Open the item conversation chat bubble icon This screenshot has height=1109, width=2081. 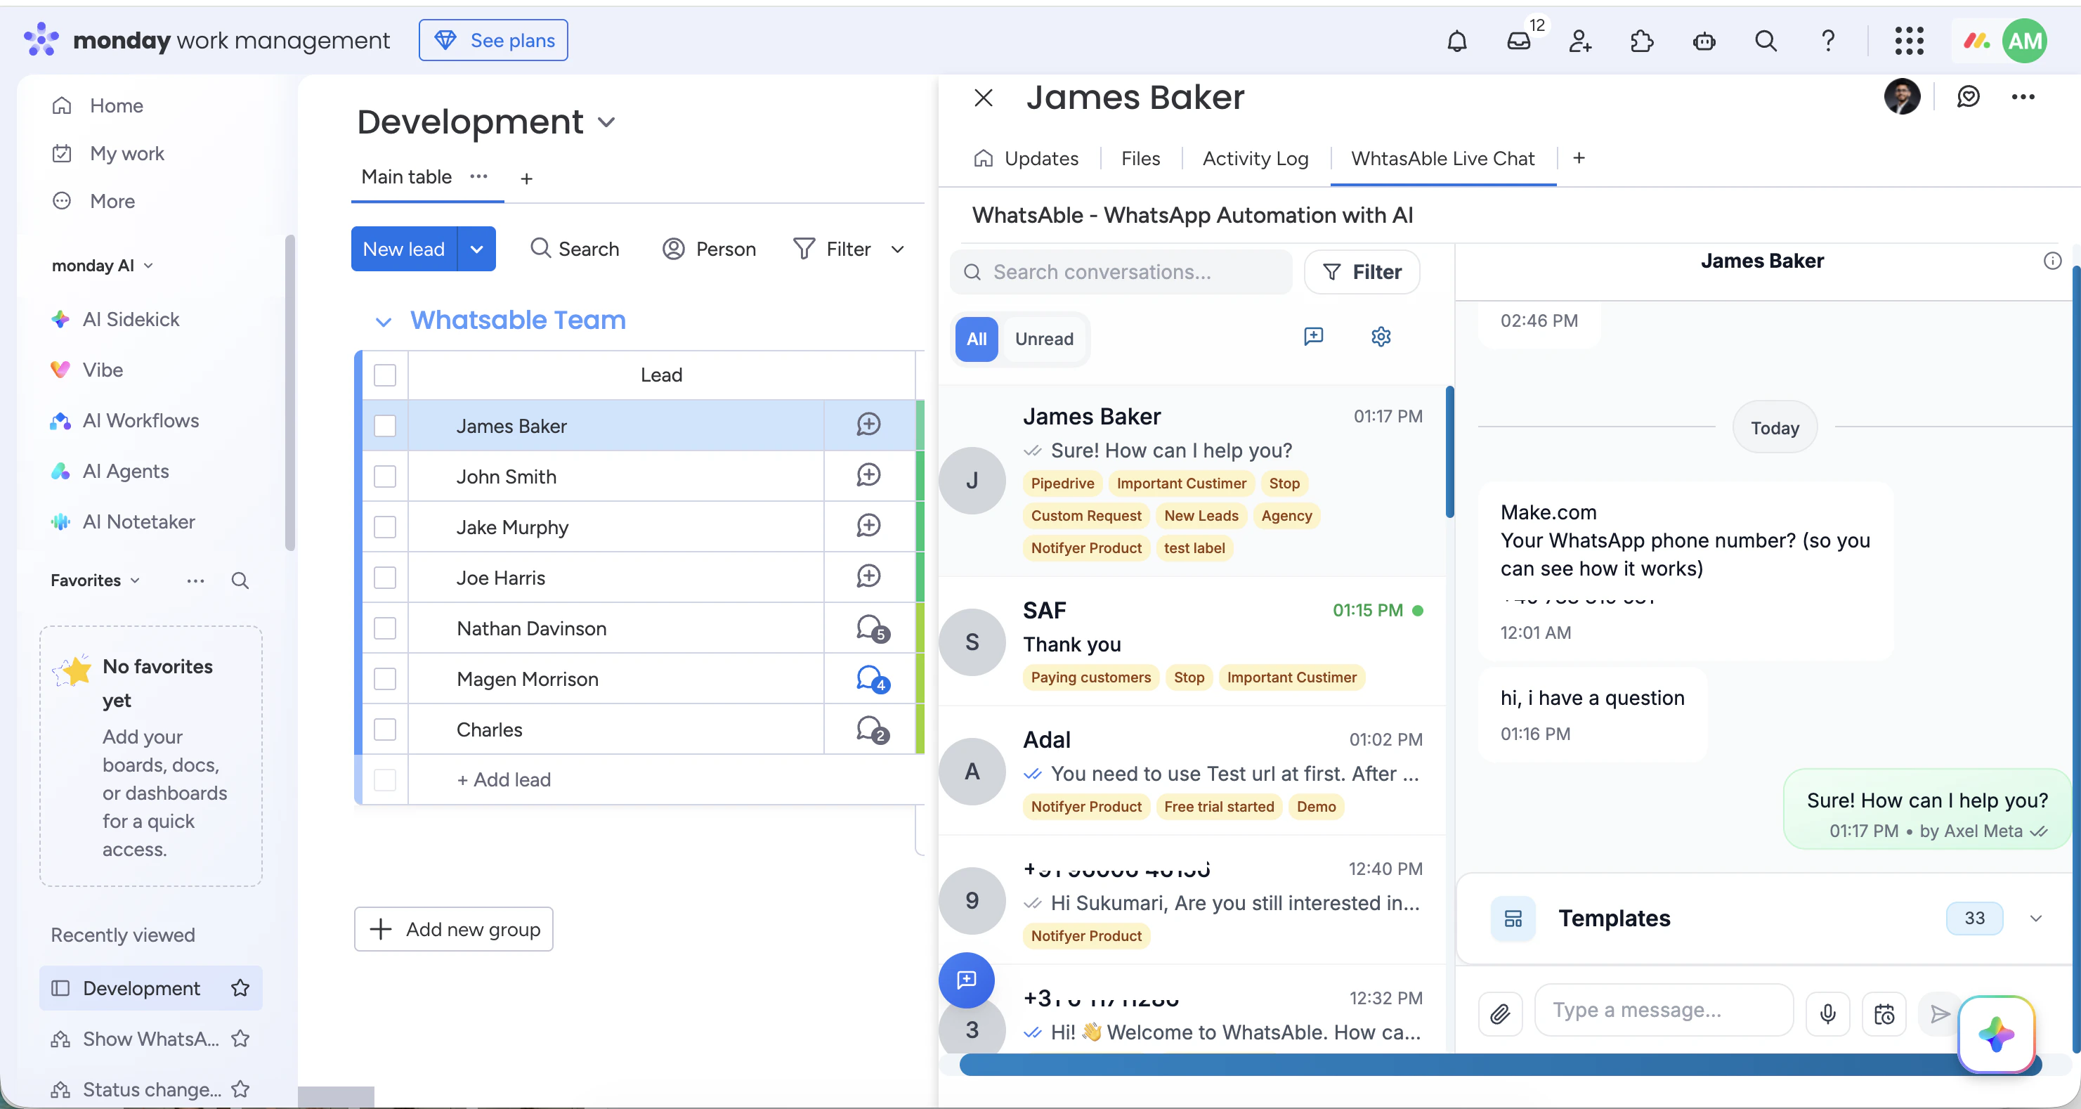pos(1969,97)
